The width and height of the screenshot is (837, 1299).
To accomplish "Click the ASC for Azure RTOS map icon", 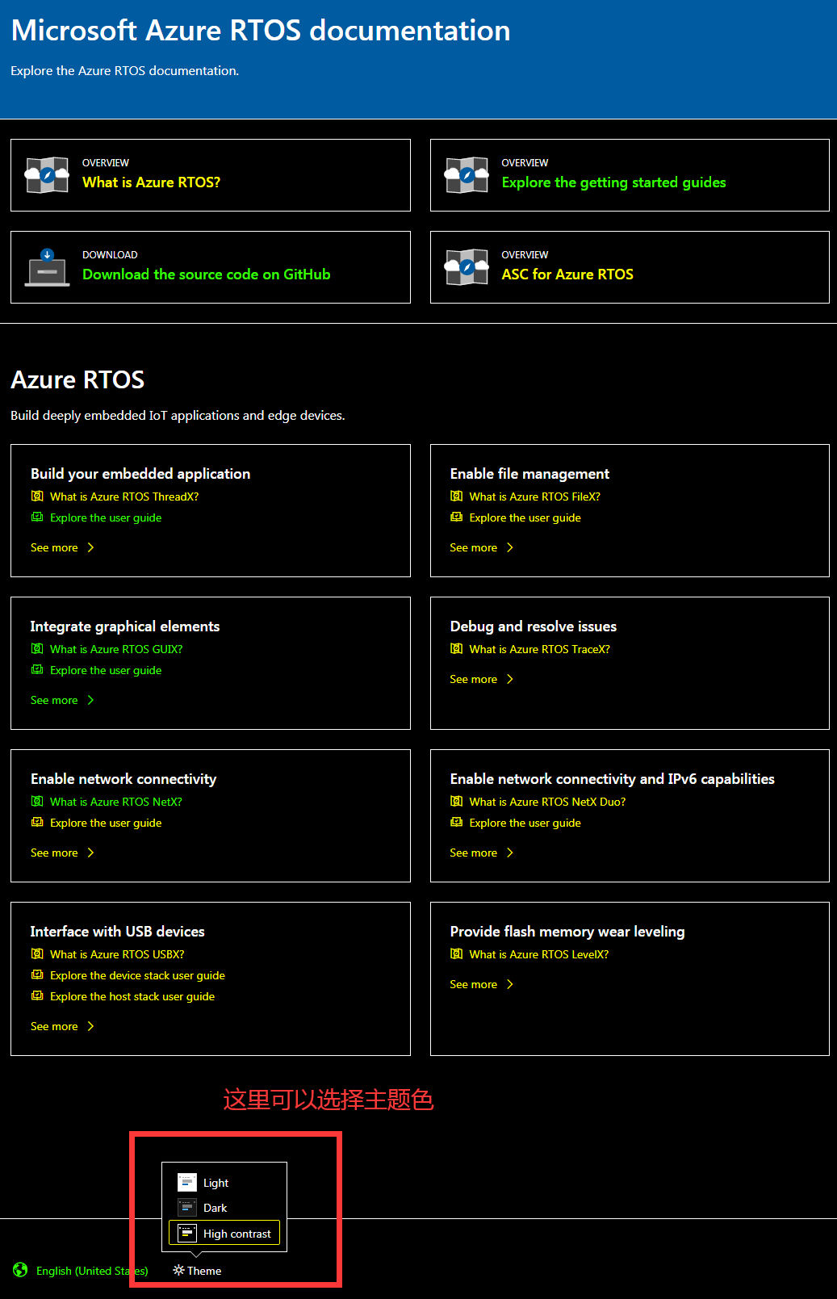I will point(467,267).
